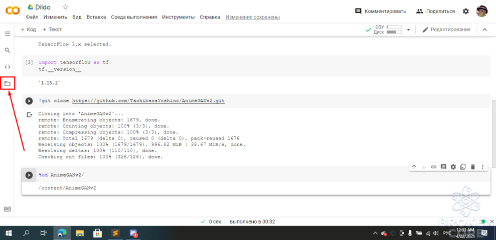Screen dimensions: 496x240
Task: Clear output icon beside cloning log
Action: [29, 114]
